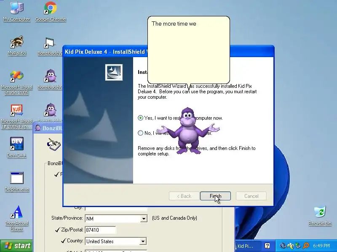
Task: Click the 6:49 PM taskbar clock
Action: tap(321, 246)
